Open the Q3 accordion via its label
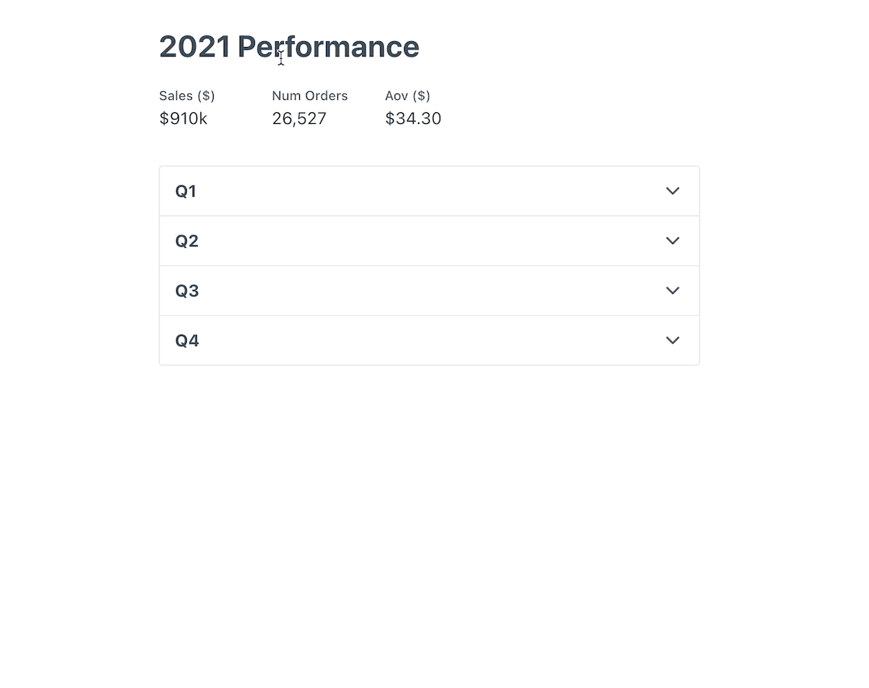 (187, 291)
